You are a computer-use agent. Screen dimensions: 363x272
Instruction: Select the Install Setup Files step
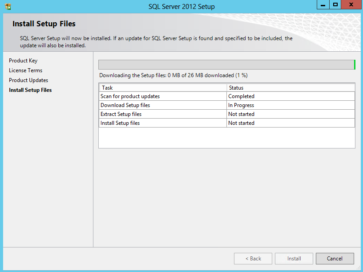(30, 90)
